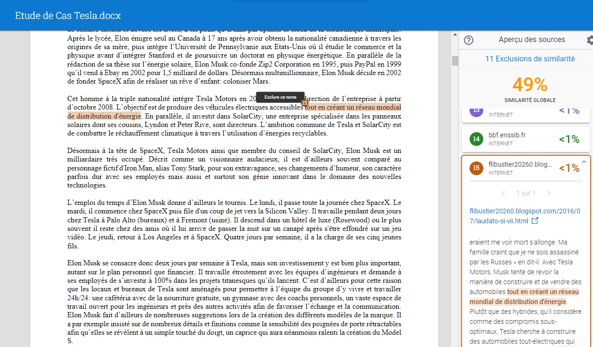Click the Aperçu des sources panel title
The image size is (593, 347).
532,40
